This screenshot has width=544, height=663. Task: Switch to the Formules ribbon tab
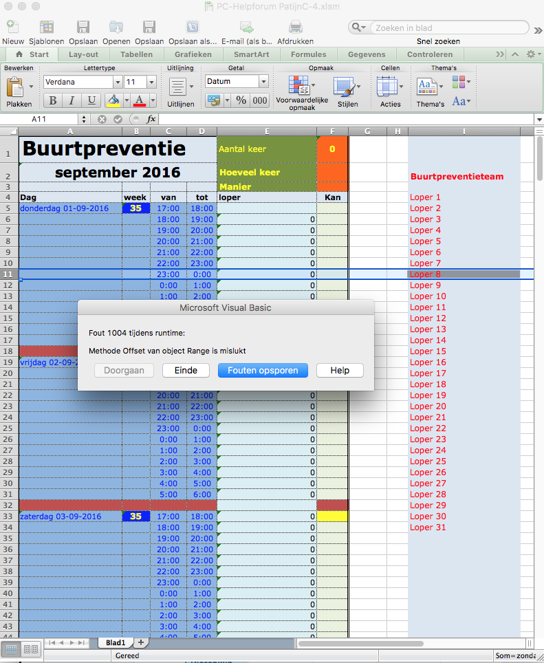[x=309, y=54]
